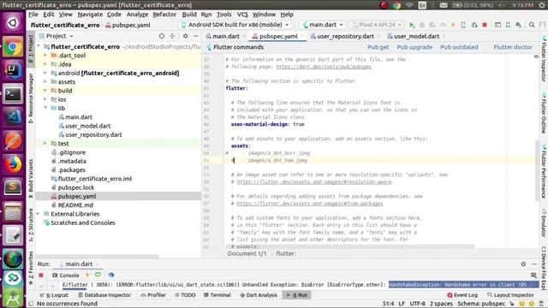Open the Refactor menu
This screenshot has width=548, height=308.
pyautogui.click(x=164, y=15)
